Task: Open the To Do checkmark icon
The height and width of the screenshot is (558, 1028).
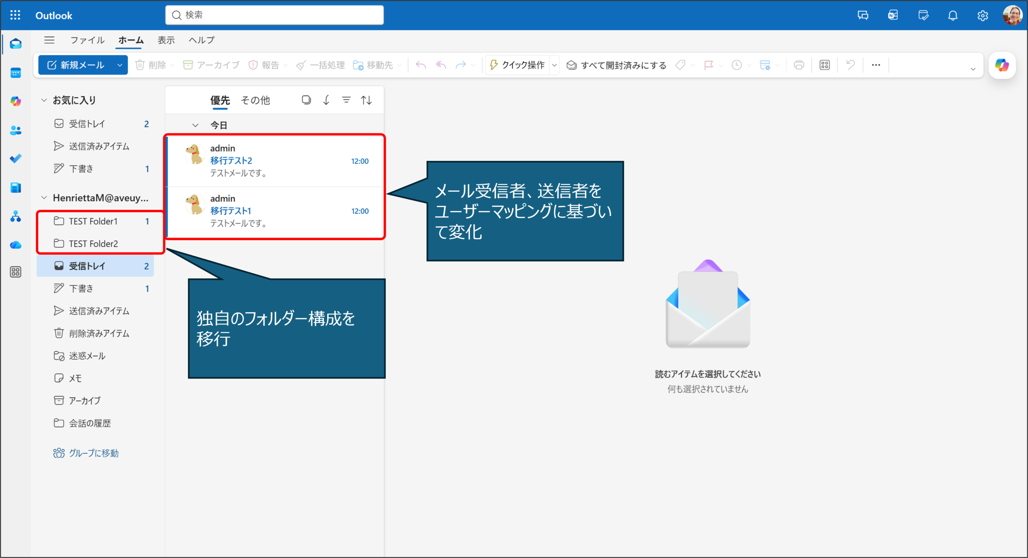Action: 16,159
